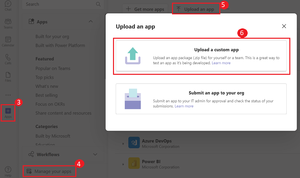Click the Workflows section icon
Screen dimensions: 300x178
coord(31,154)
